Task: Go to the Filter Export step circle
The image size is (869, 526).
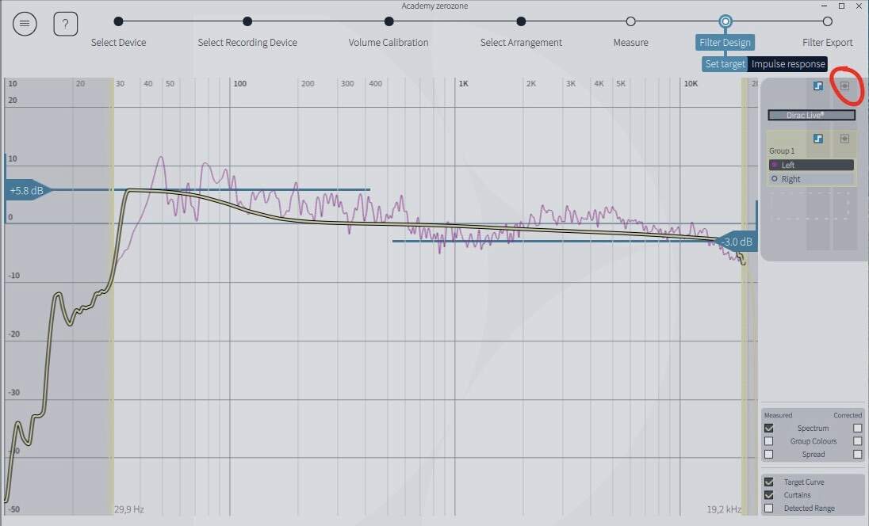Action: click(828, 21)
